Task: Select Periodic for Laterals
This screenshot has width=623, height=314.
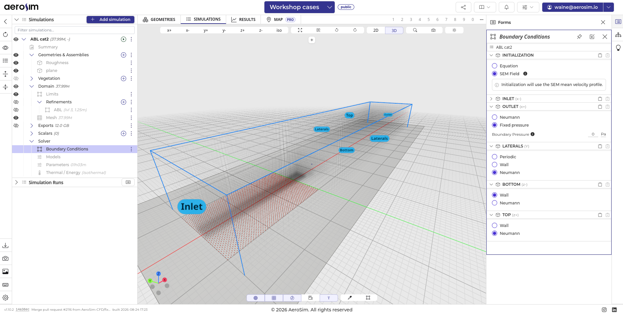Action: coord(495,157)
